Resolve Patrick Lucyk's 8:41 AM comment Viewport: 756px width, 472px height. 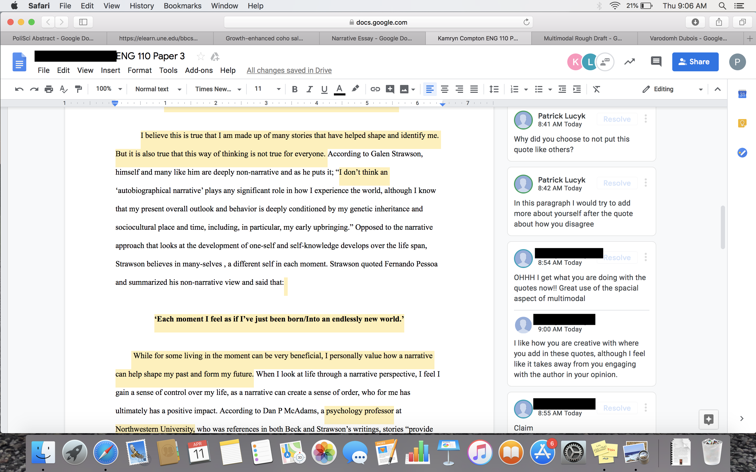pyautogui.click(x=617, y=119)
